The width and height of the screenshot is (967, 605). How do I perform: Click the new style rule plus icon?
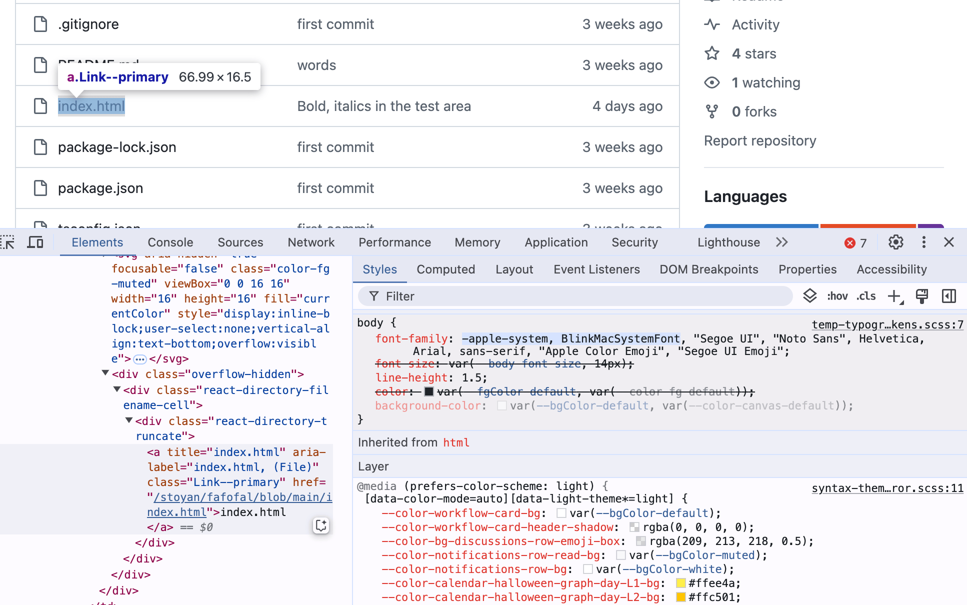[894, 296]
